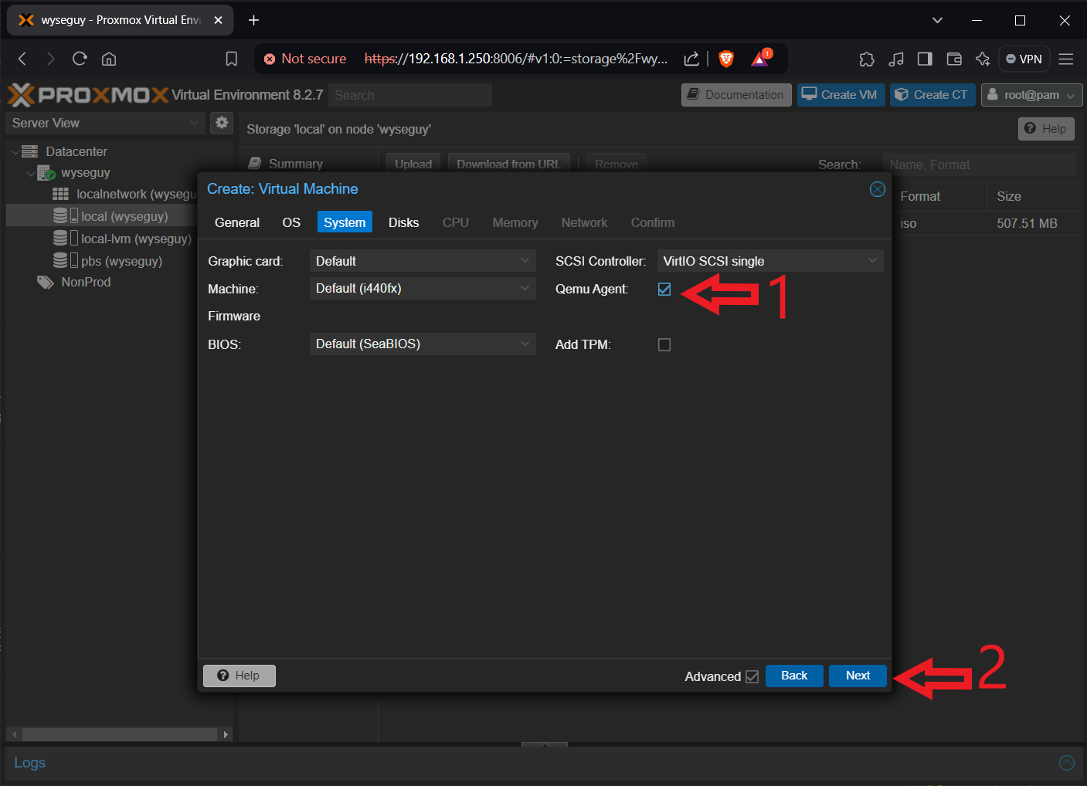Screen dimensions: 1087x786
Task: Reload the browser page
Action: pyautogui.click(x=80, y=59)
